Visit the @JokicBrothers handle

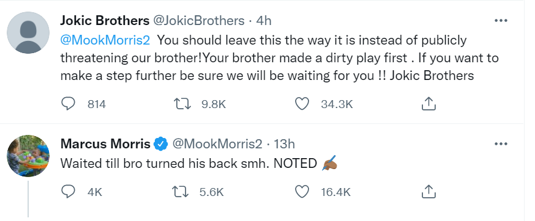pos(198,21)
